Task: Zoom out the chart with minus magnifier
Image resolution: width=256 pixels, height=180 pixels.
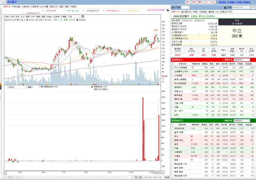Action: 136,177
